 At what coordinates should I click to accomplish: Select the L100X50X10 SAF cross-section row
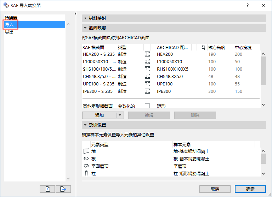coord(171,61)
